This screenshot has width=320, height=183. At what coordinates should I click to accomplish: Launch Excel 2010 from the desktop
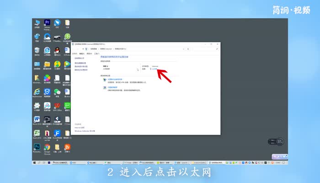37,135
